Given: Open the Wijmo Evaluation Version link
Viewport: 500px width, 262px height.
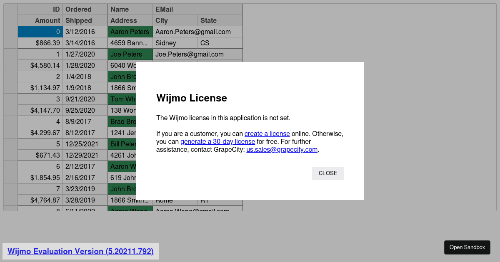Looking at the screenshot, I should point(80,251).
